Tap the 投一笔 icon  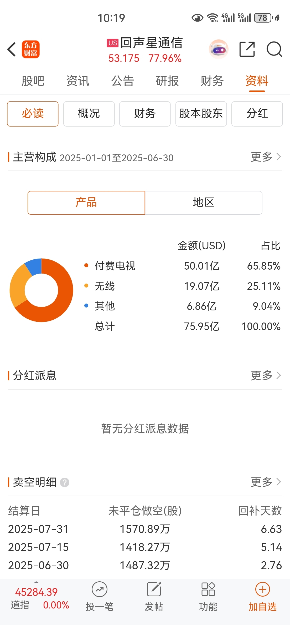tap(100, 589)
